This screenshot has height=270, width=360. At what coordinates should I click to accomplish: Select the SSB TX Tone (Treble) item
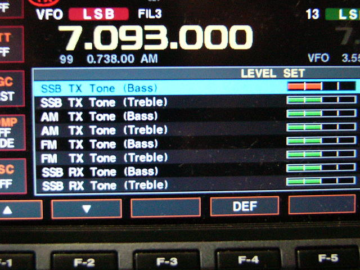coord(104,102)
